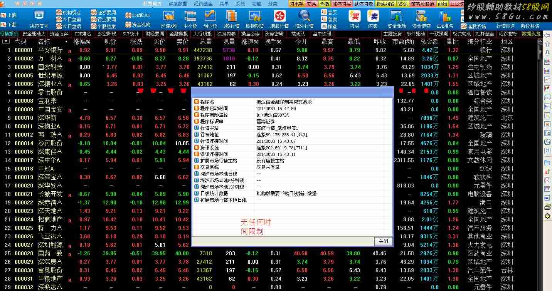
Task: Click the 闪卖 flash-sell icon
Action: [x=373, y=16]
